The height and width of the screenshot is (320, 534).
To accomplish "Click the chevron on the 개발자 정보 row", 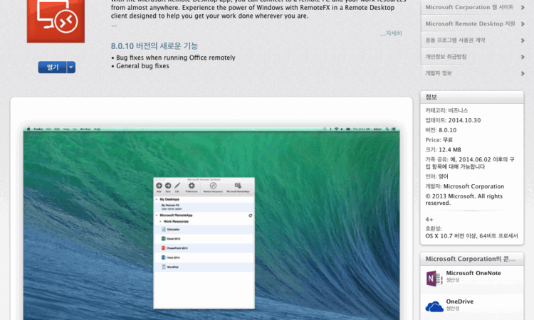I will click(x=524, y=73).
